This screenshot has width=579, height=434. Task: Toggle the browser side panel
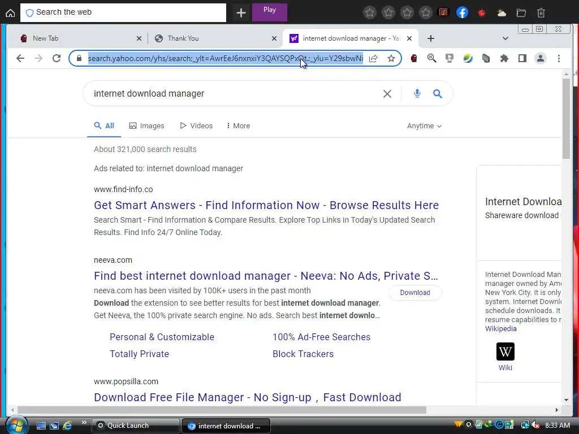coord(522,58)
